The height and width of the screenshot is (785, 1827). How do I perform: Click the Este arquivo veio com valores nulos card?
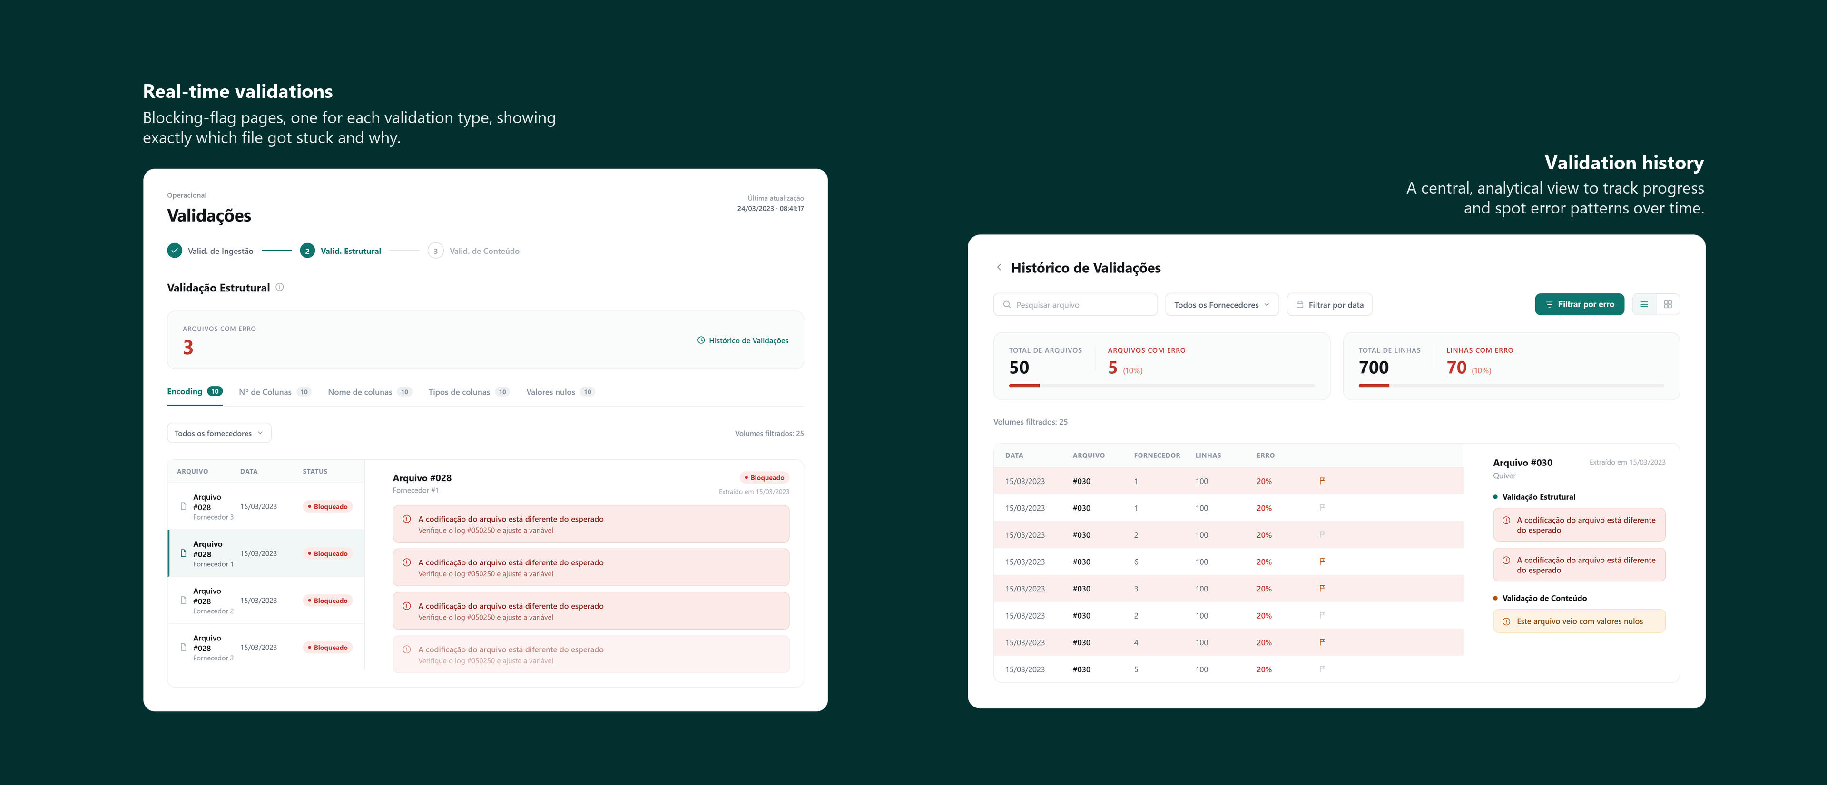tap(1579, 621)
